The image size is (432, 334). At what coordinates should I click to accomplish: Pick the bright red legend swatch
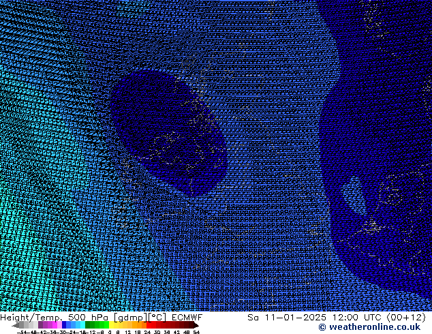(x=149, y=325)
